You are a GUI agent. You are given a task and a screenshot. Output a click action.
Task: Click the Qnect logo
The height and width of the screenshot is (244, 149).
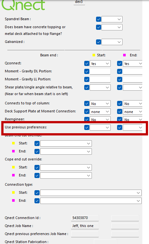point(23,5)
